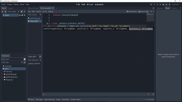The width and height of the screenshot is (182, 102).
Task: Click the Player node warning icon
Action: tap(20, 15)
